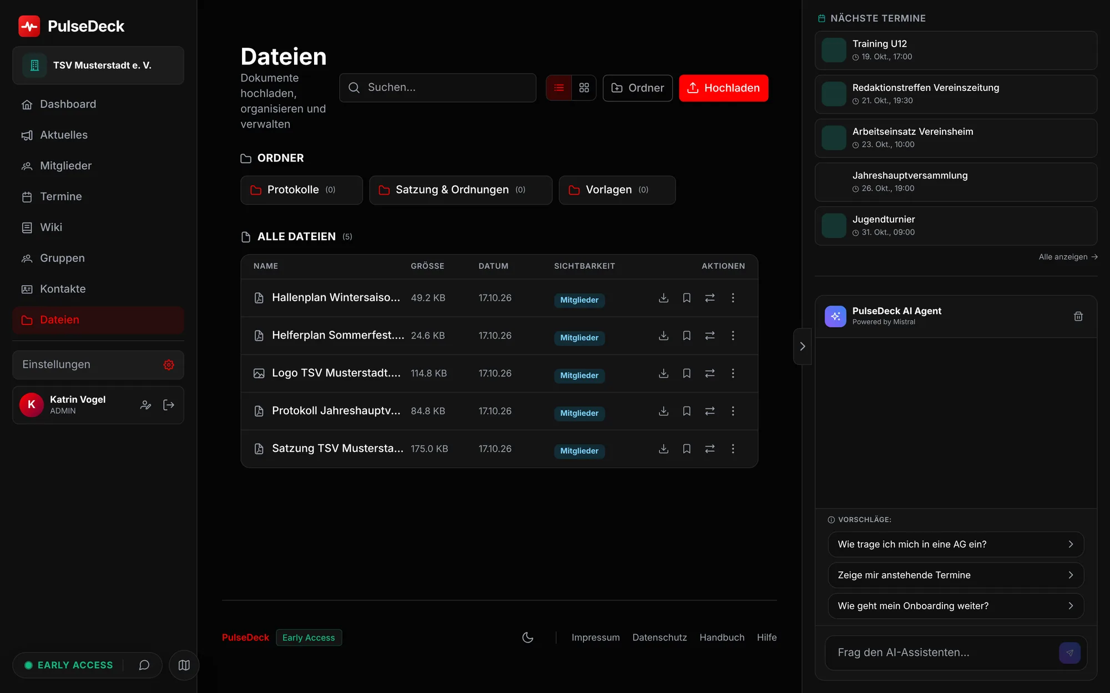Choose suggestion 'Wie geht mein Onboarding weiter?'
The width and height of the screenshot is (1110, 693).
(x=956, y=606)
